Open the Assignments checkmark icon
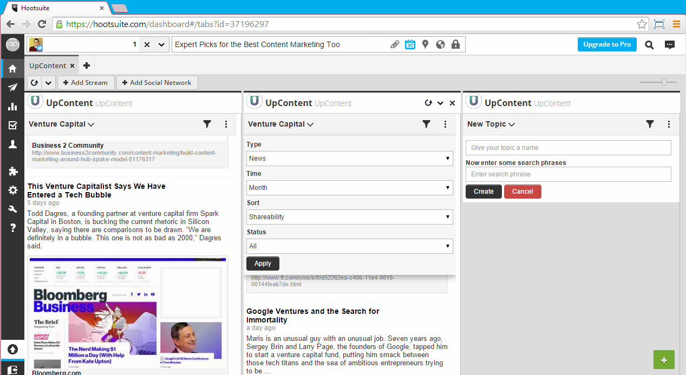686x375 pixels. coord(12,126)
